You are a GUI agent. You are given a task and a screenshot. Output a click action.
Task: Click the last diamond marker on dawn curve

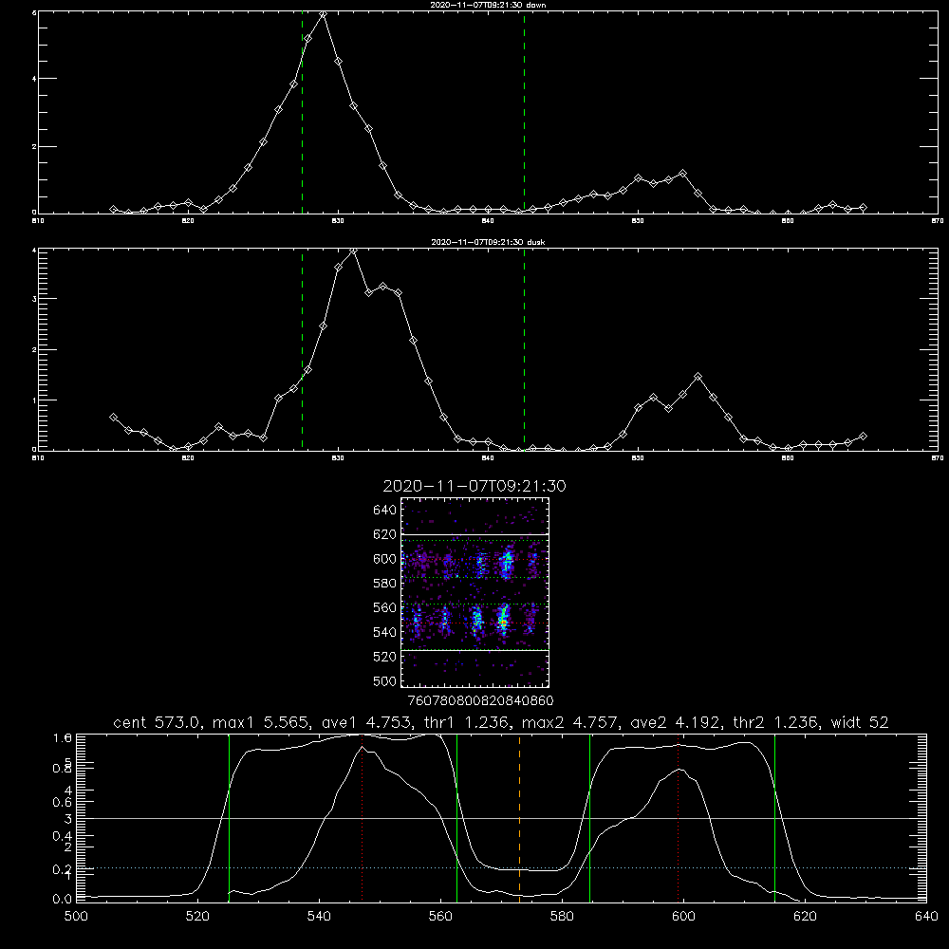click(863, 208)
